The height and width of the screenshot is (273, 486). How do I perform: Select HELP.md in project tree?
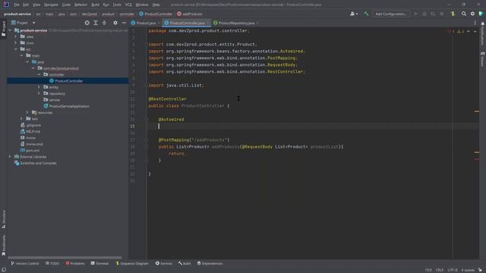coord(33,131)
